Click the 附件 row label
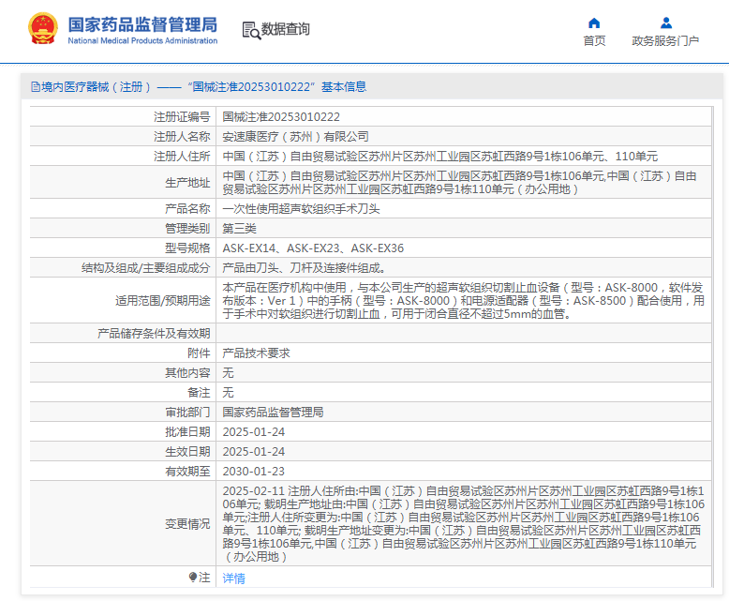Image resolution: width=729 pixels, height=601 pixels. point(199,353)
